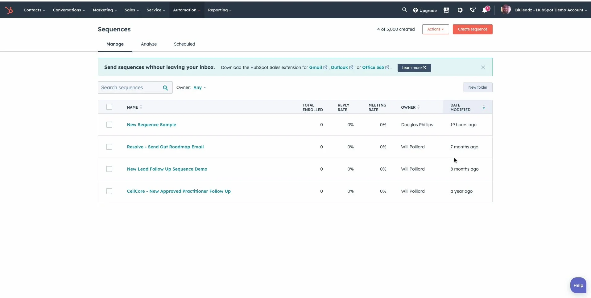Click the Upgrade arrow button
The image size is (591, 298).
tap(425, 10)
